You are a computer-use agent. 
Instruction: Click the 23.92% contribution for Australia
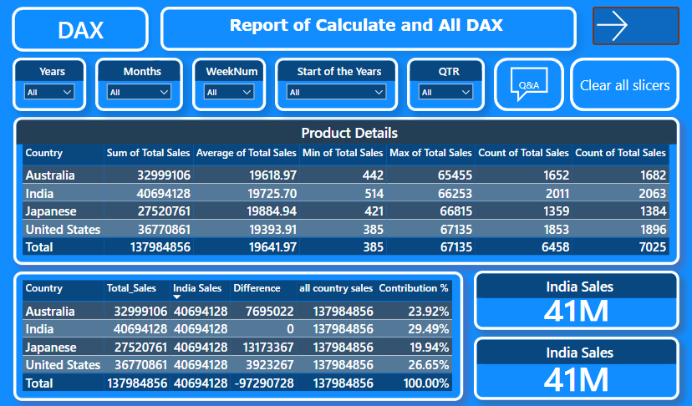(428, 311)
